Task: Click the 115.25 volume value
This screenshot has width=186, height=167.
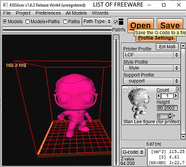Action: point(177,152)
